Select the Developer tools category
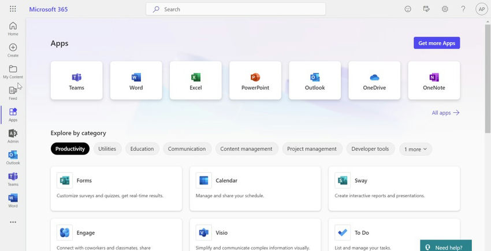Screen dimensions: 491x251 click(370, 149)
